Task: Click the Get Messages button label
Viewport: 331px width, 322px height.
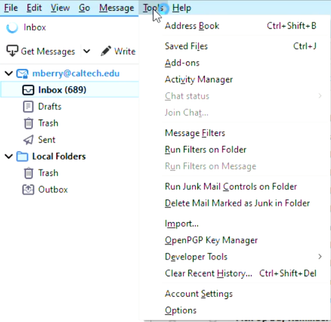Action: tap(48, 52)
